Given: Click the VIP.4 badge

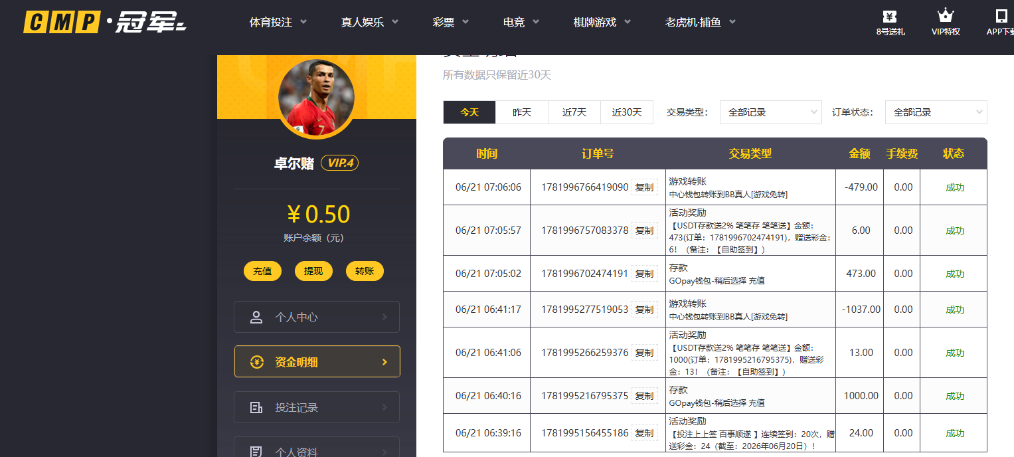Looking at the screenshot, I should coord(339,163).
